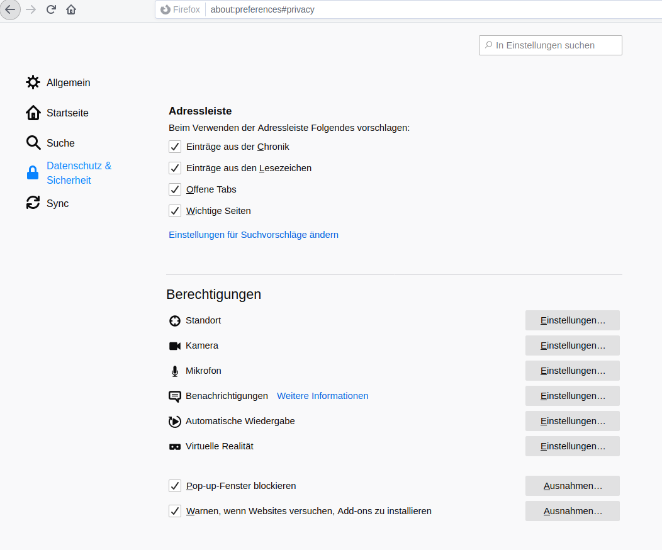Click the Benachrichtigungen label text
The width and height of the screenshot is (662, 550).
(x=227, y=396)
